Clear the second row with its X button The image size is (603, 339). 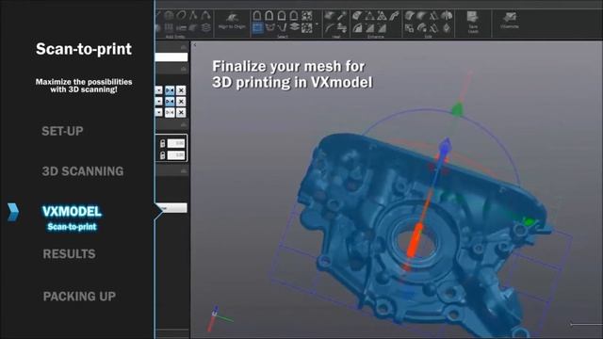[181, 102]
